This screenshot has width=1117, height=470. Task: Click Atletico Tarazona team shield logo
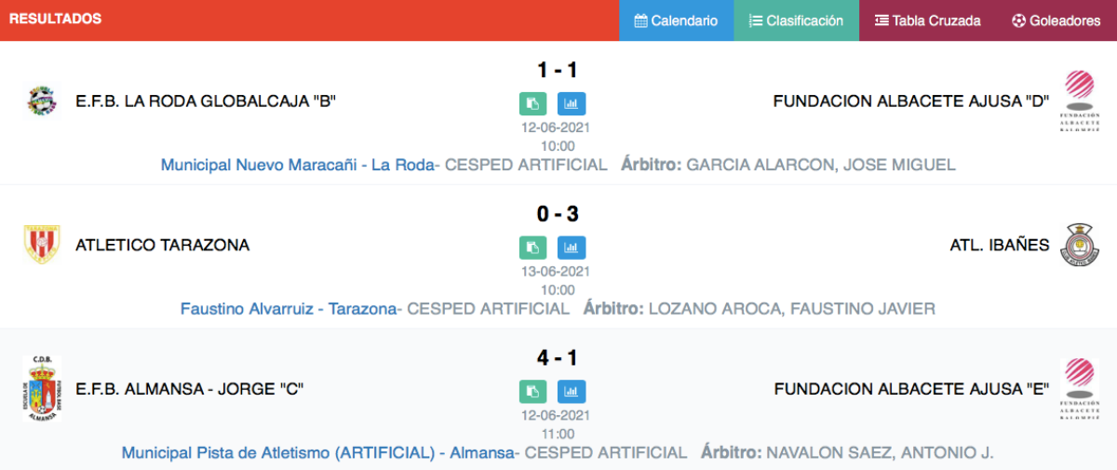[x=41, y=245]
